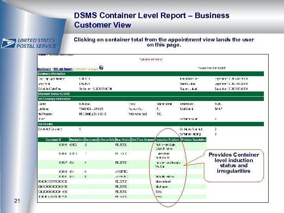This screenshot has width=284, height=213.
Task: Go to the BMI Job Report breadcrumb link
Action: [63, 69]
